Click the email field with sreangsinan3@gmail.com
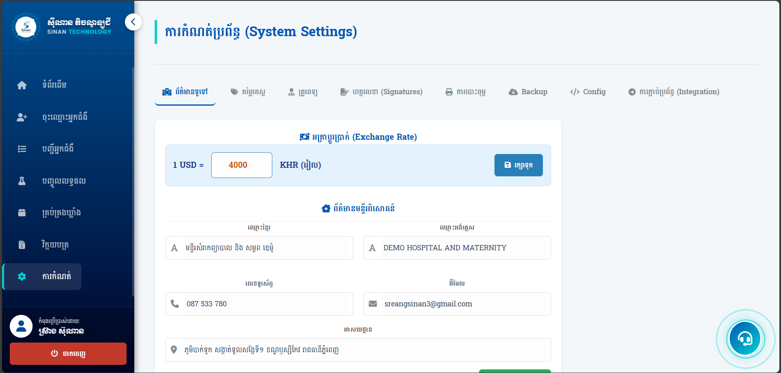This screenshot has height=373, width=781. 457,304
